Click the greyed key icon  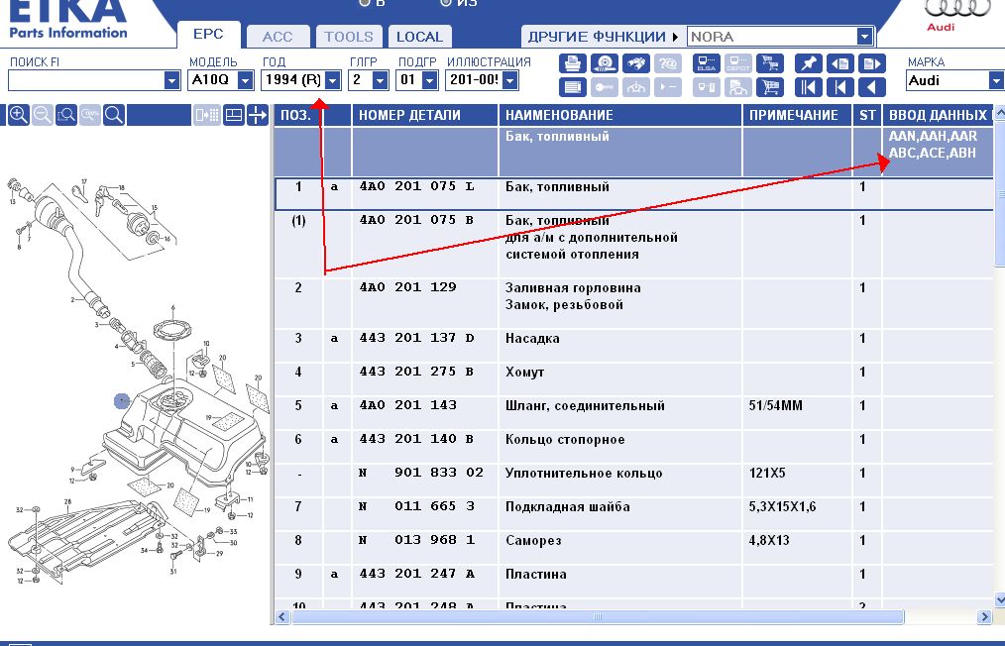pos(604,86)
